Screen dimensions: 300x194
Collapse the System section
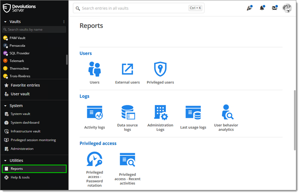pyautogui.click(x=6, y=106)
